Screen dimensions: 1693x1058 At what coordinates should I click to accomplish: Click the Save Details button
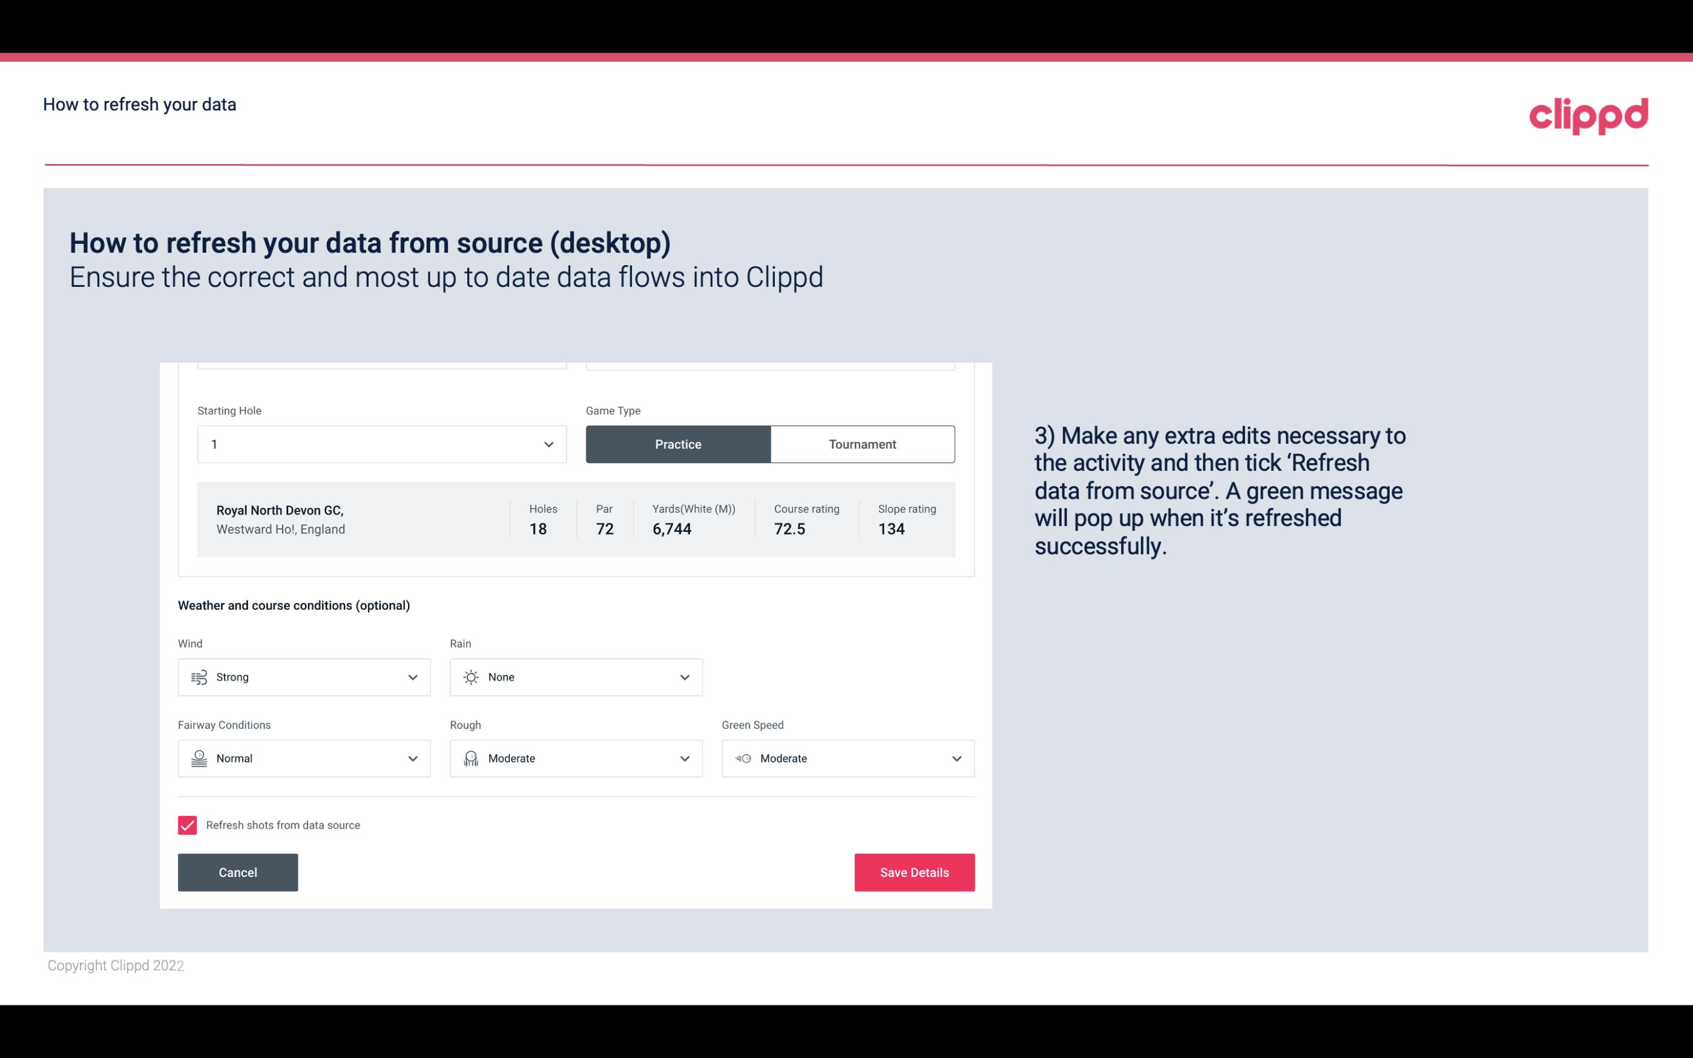click(914, 872)
